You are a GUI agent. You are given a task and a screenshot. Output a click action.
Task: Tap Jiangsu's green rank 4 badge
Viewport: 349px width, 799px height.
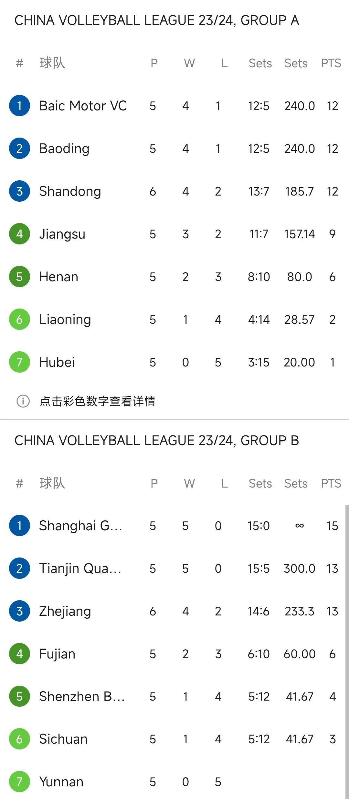point(19,234)
